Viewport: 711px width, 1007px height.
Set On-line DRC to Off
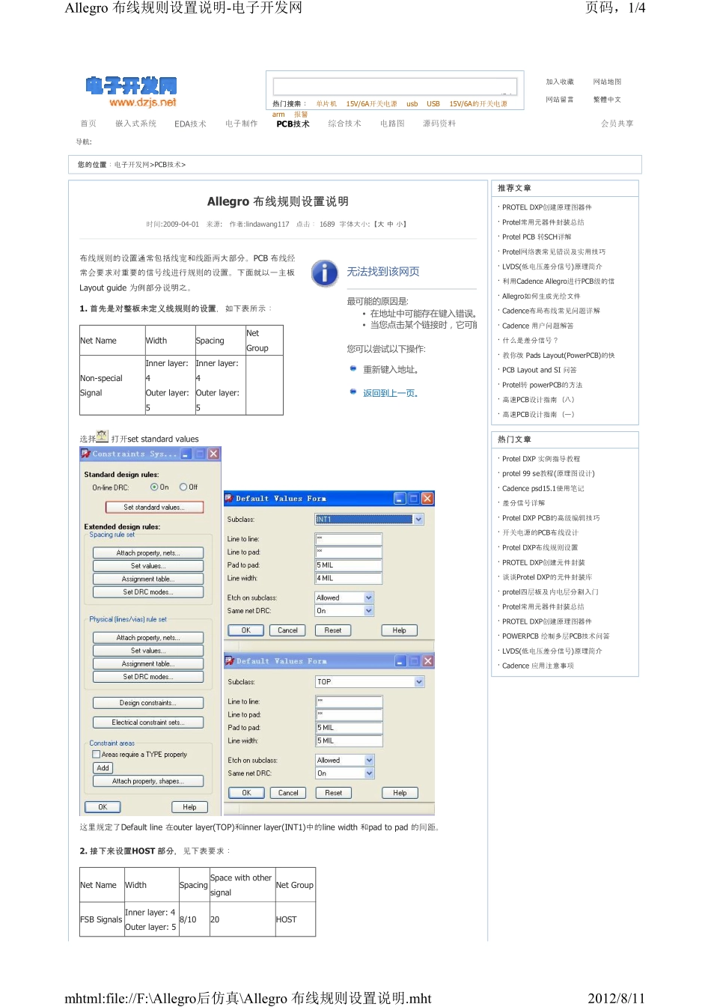183,487
